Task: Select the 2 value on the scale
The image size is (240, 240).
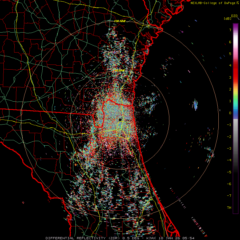Action: pos(230,89)
